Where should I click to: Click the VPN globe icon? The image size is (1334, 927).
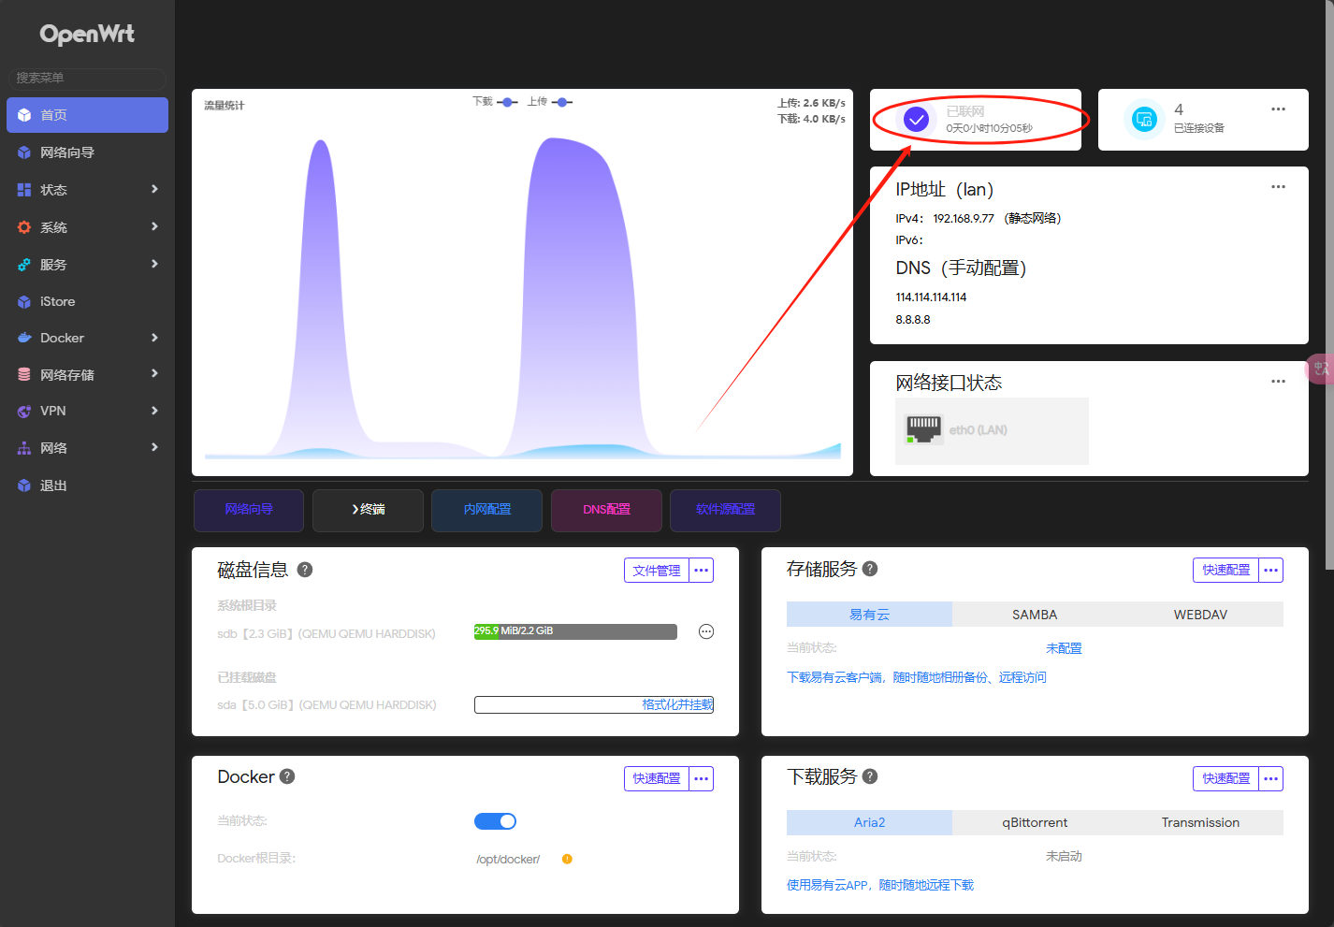(24, 411)
